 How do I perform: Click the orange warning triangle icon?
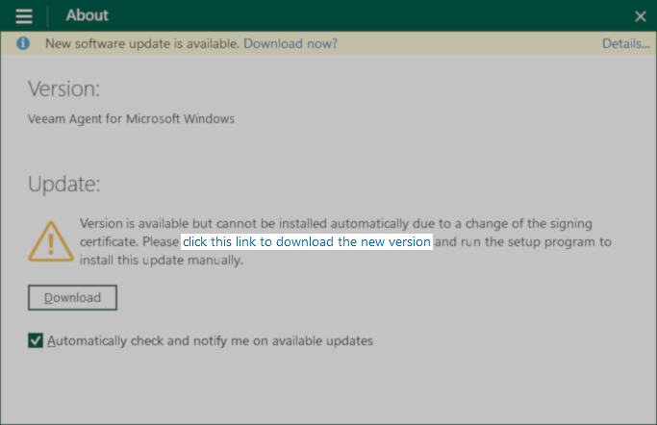coord(51,241)
